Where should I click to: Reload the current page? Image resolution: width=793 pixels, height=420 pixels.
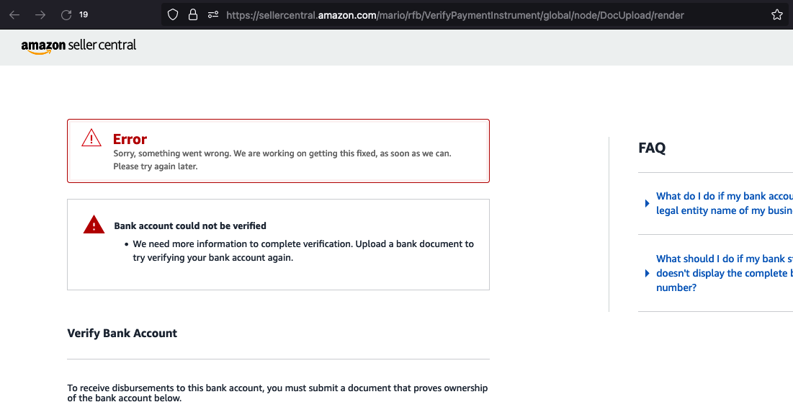(66, 15)
